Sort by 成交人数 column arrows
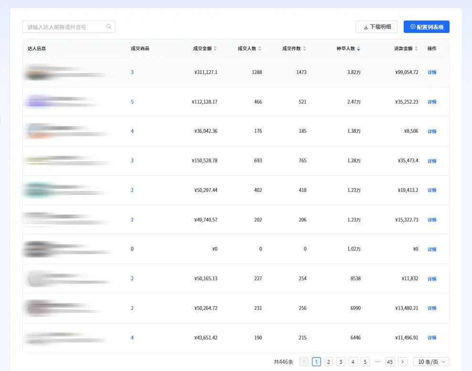 pos(260,48)
